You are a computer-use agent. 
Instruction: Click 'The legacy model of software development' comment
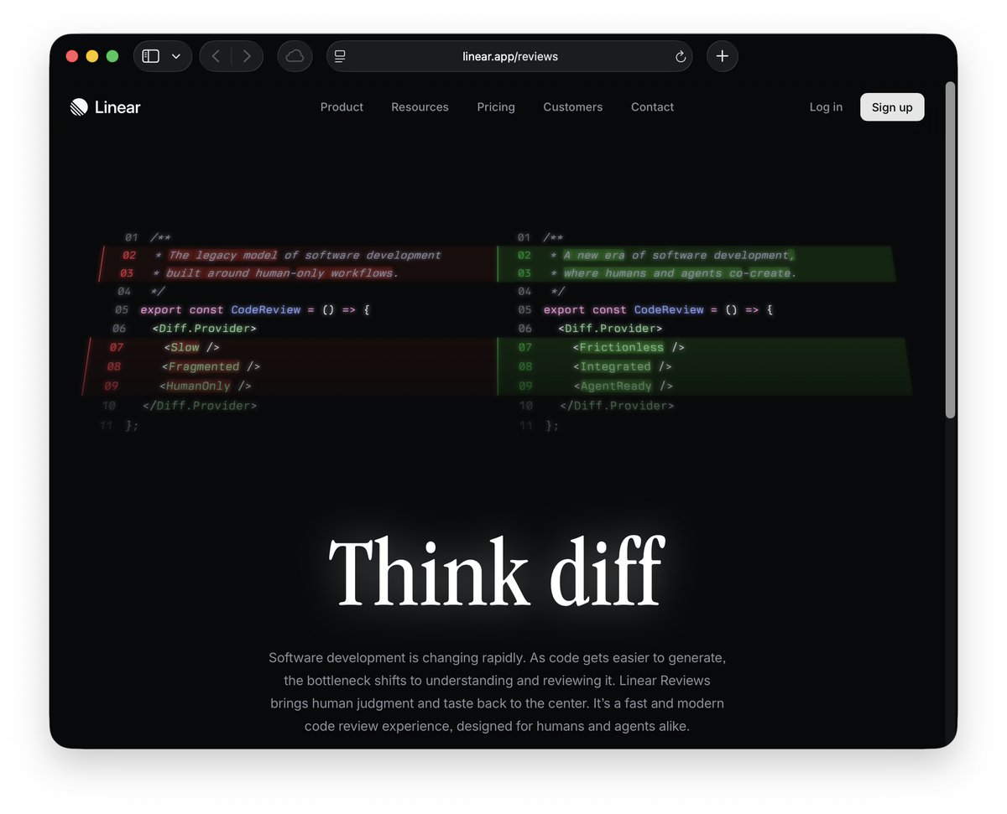click(305, 255)
